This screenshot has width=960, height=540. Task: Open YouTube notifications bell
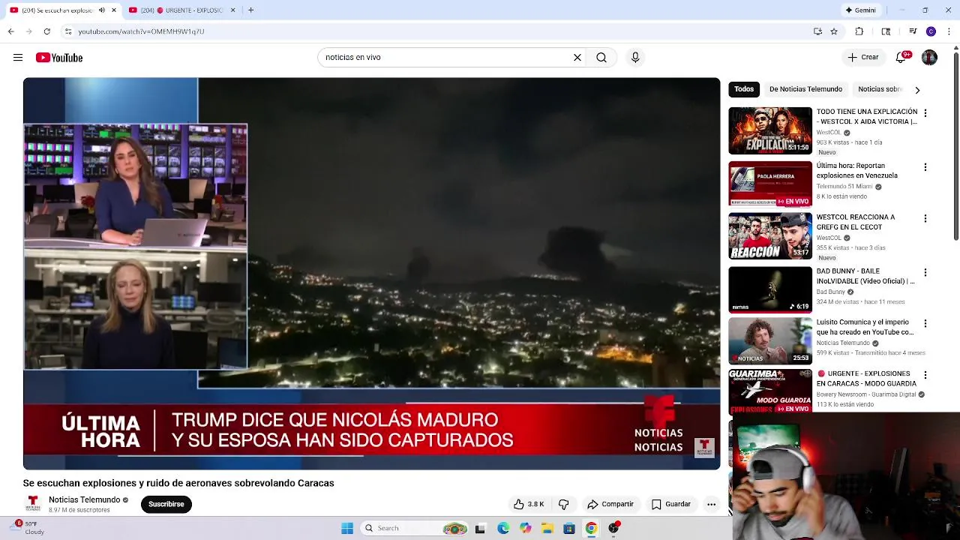point(901,58)
